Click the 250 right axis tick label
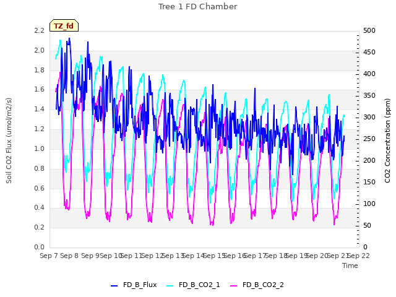The height and width of the screenshot is (297, 396). [x=369, y=139]
